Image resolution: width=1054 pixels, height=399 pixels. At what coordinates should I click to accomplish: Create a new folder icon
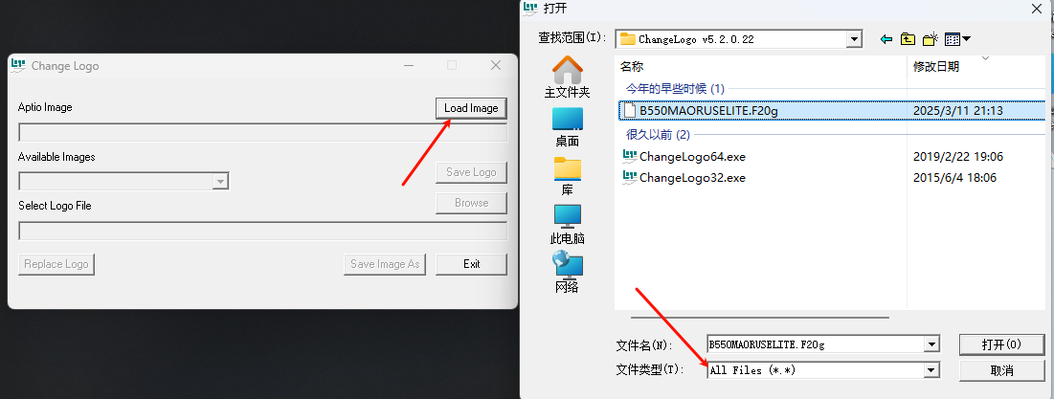930,39
